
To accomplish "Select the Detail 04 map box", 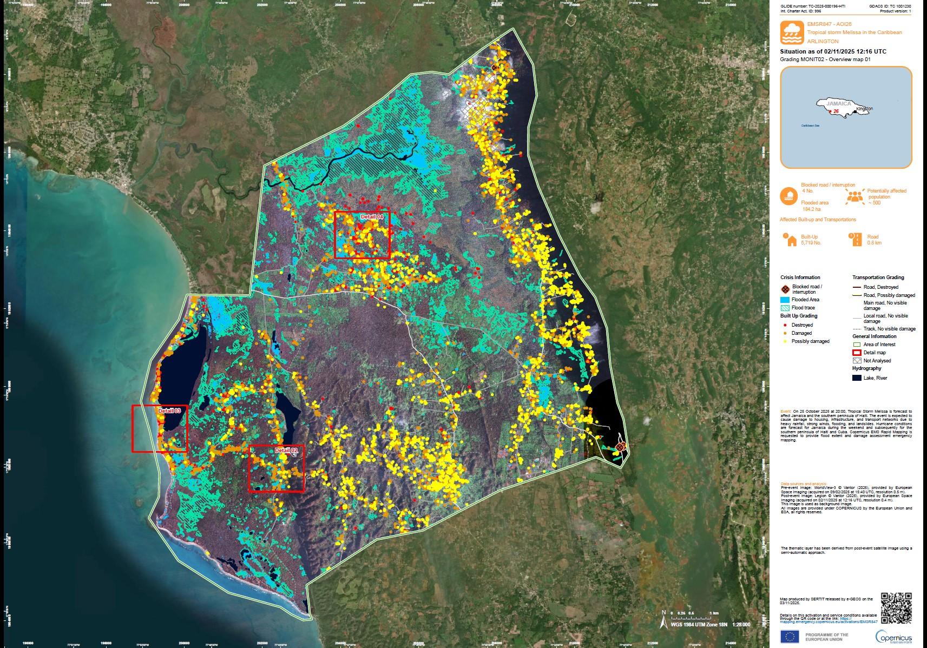I will click(362, 235).
